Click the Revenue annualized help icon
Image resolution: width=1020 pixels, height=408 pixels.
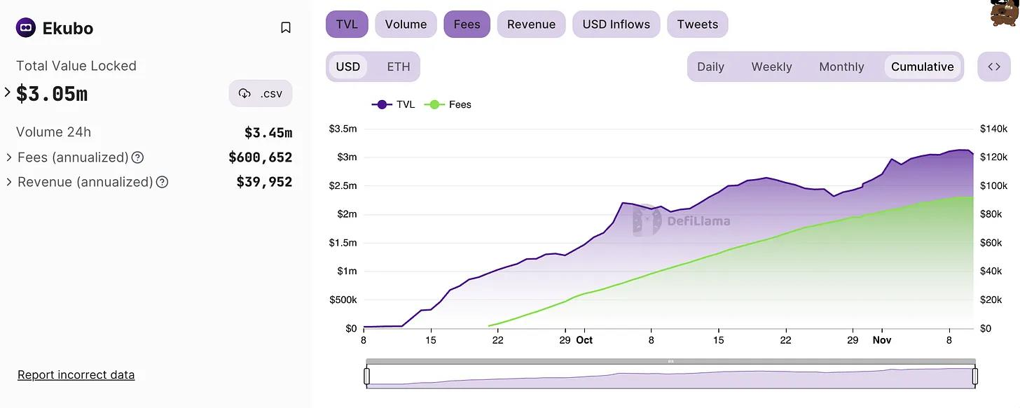tap(162, 182)
